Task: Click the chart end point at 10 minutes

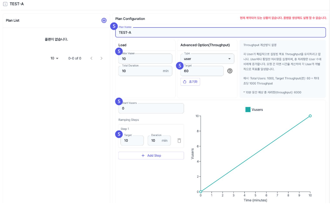Action: tap(310, 116)
